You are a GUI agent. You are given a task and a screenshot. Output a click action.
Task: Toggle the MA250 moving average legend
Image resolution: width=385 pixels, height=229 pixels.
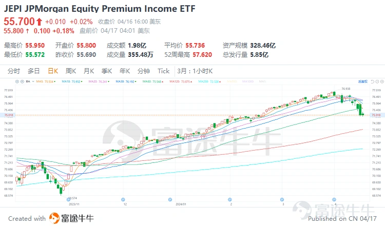coord(209,81)
